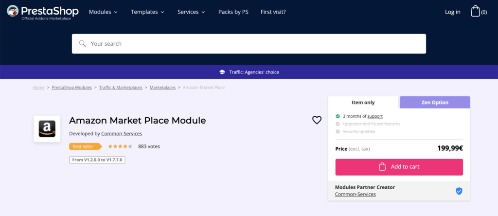Click the cart item count (0)
This screenshot has width=498, height=216.
[484, 12]
